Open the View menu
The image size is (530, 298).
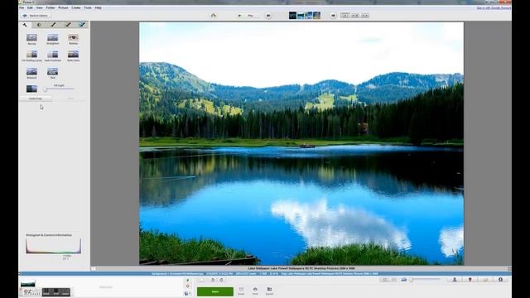(x=40, y=7)
